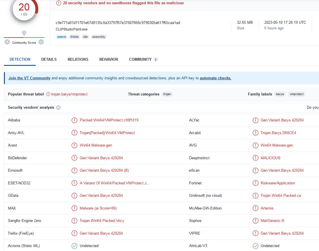Click the file SHA-256 hash text
Image resolution: width=319 pixels, height=251 pixels.
pyautogui.click(x=118, y=23)
